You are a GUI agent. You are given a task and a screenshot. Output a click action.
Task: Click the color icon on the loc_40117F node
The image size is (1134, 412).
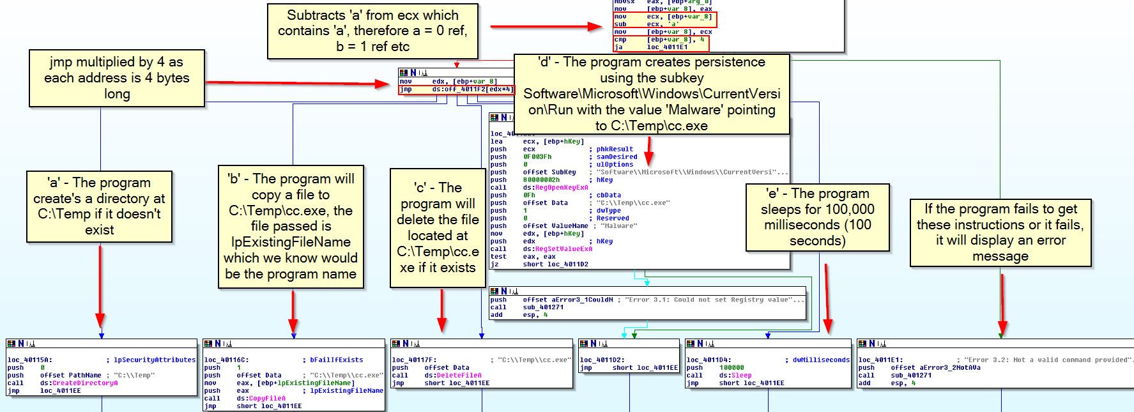pyautogui.click(x=395, y=344)
